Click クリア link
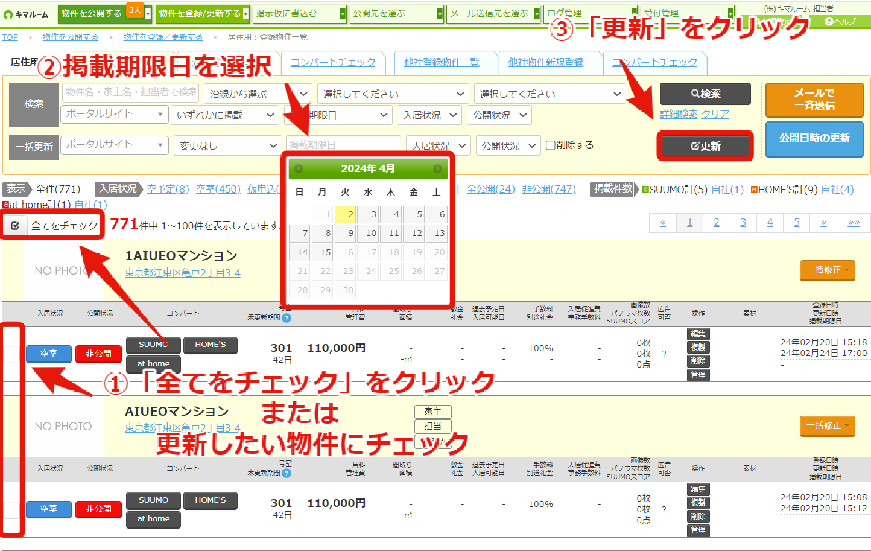The width and height of the screenshot is (871, 551). click(715, 114)
